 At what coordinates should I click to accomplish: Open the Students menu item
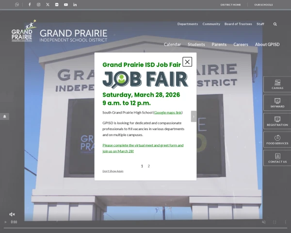(196, 44)
